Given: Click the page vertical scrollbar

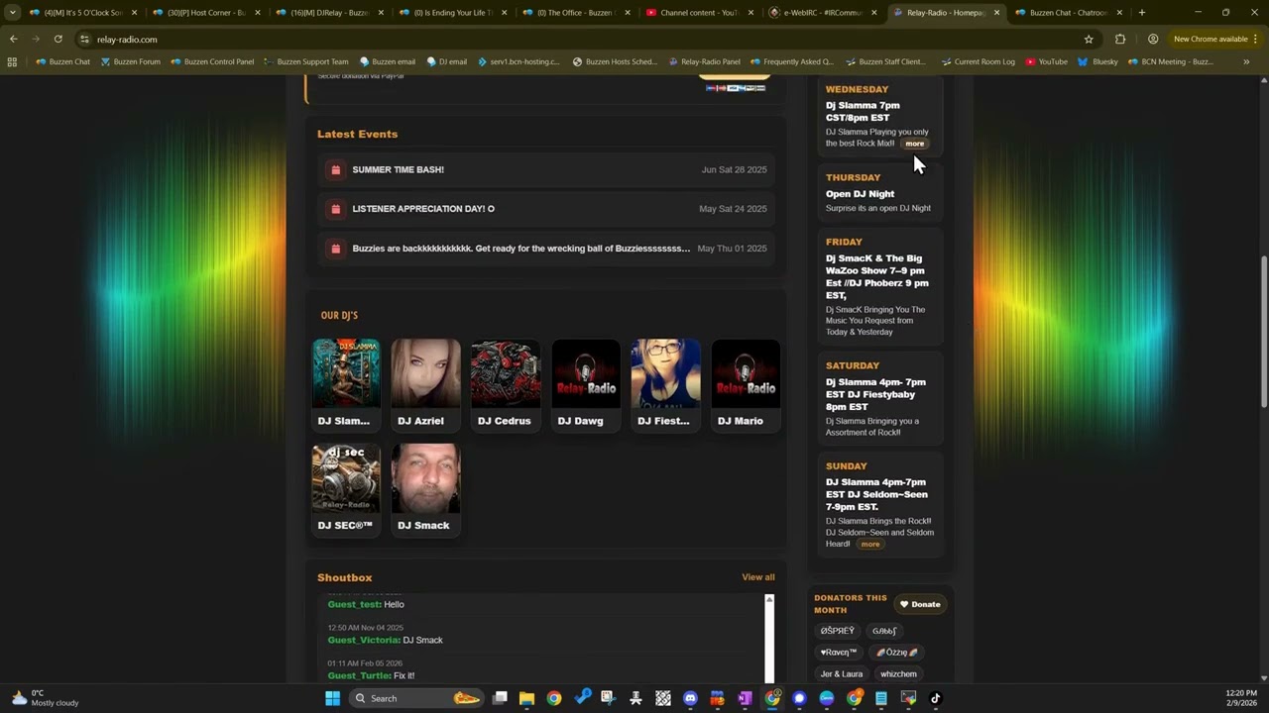Looking at the screenshot, I should [x=1264, y=331].
